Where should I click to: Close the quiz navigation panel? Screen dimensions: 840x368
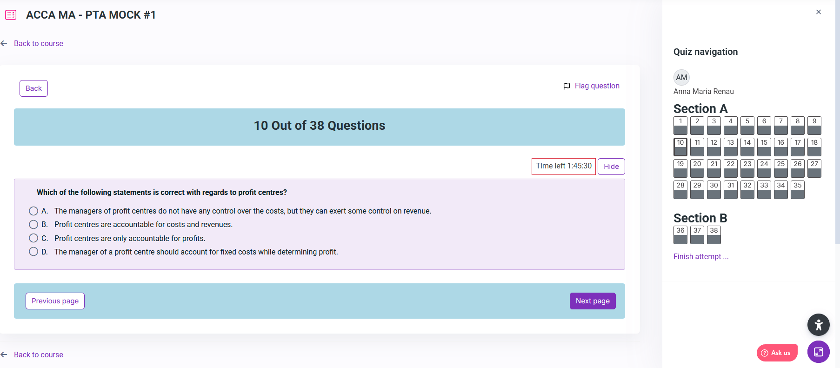[818, 12]
